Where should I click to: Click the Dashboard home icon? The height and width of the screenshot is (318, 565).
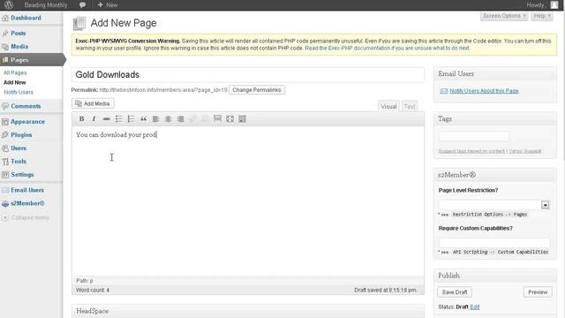[x=5, y=18]
